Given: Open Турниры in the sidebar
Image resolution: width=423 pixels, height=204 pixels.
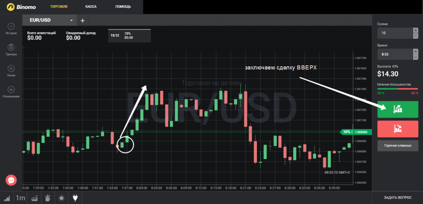Looking at the screenshot, I should click(11, 50).
